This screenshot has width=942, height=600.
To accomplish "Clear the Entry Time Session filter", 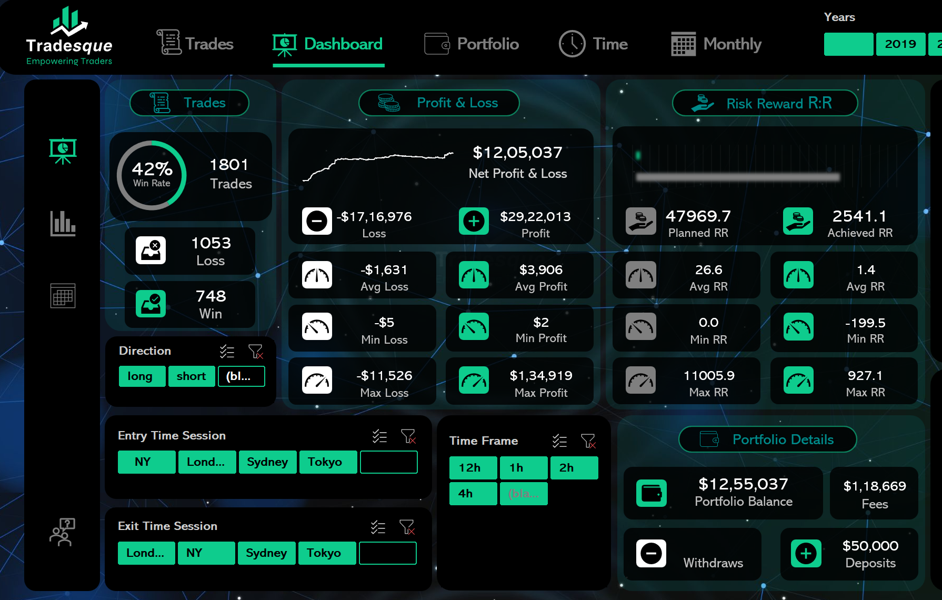I will tap(408, 436).
